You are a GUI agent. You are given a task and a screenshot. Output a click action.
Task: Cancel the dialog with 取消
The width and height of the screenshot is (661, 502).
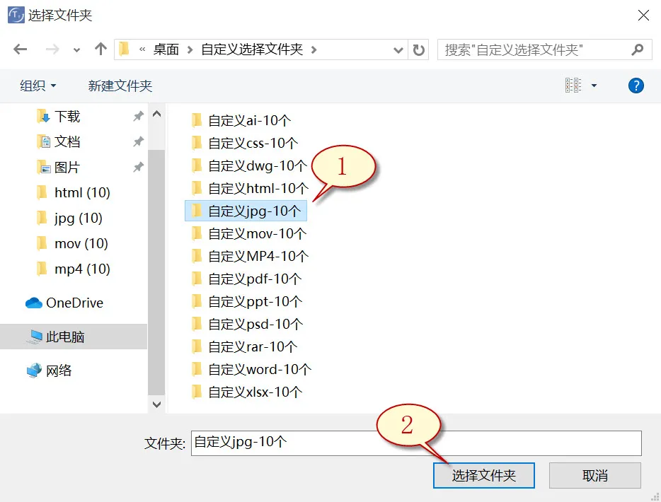coord(595,475)
